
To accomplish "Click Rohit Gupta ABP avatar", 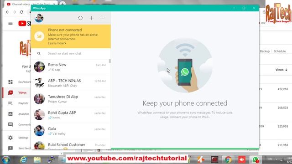I will (x=39, y=115).
